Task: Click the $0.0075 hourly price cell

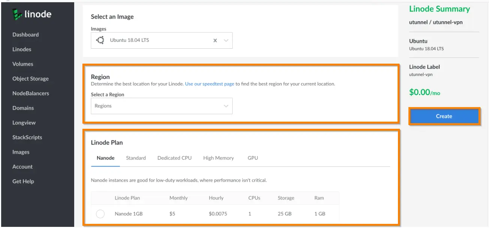Action: click(217, 214)
